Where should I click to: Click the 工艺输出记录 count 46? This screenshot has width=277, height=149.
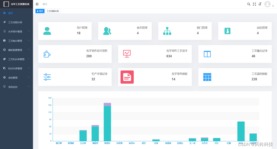[253, 56]
